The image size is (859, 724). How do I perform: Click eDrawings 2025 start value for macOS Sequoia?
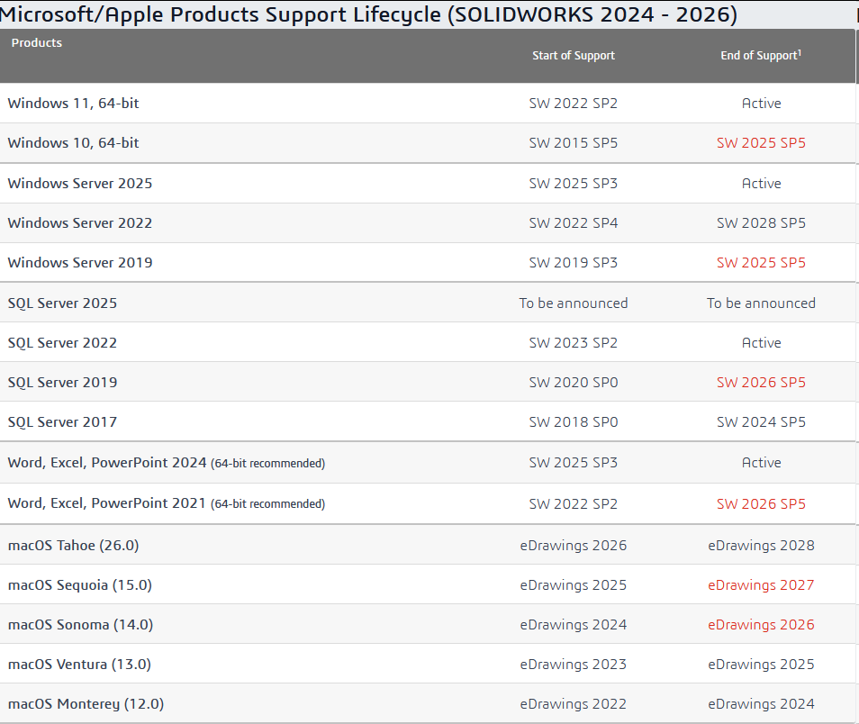(x=573, y=584)
